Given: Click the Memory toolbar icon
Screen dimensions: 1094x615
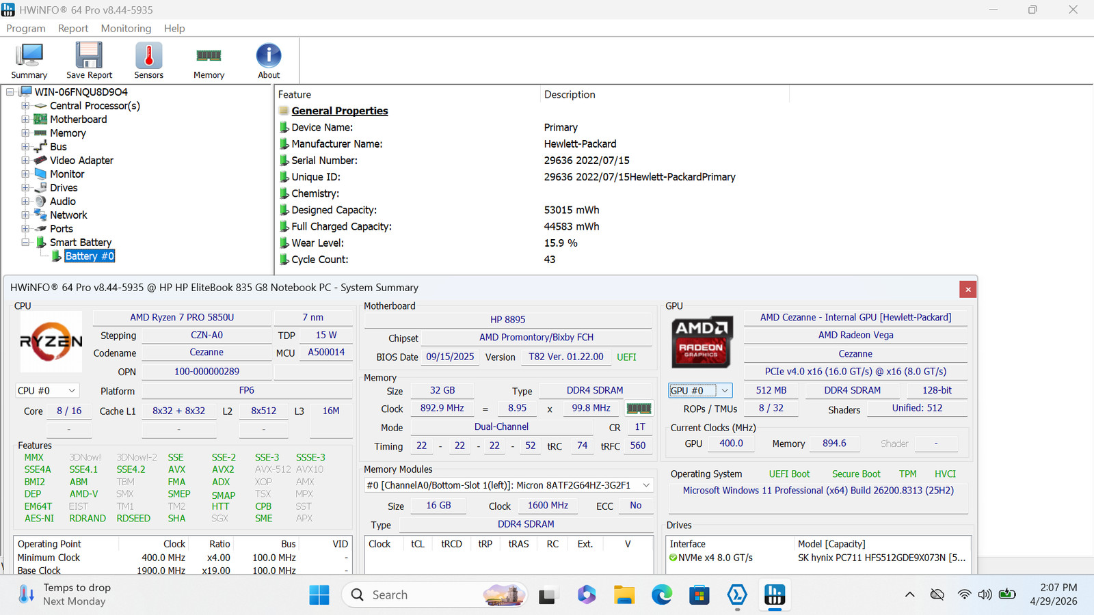Looking at the screenshot, I should (209, 61).
